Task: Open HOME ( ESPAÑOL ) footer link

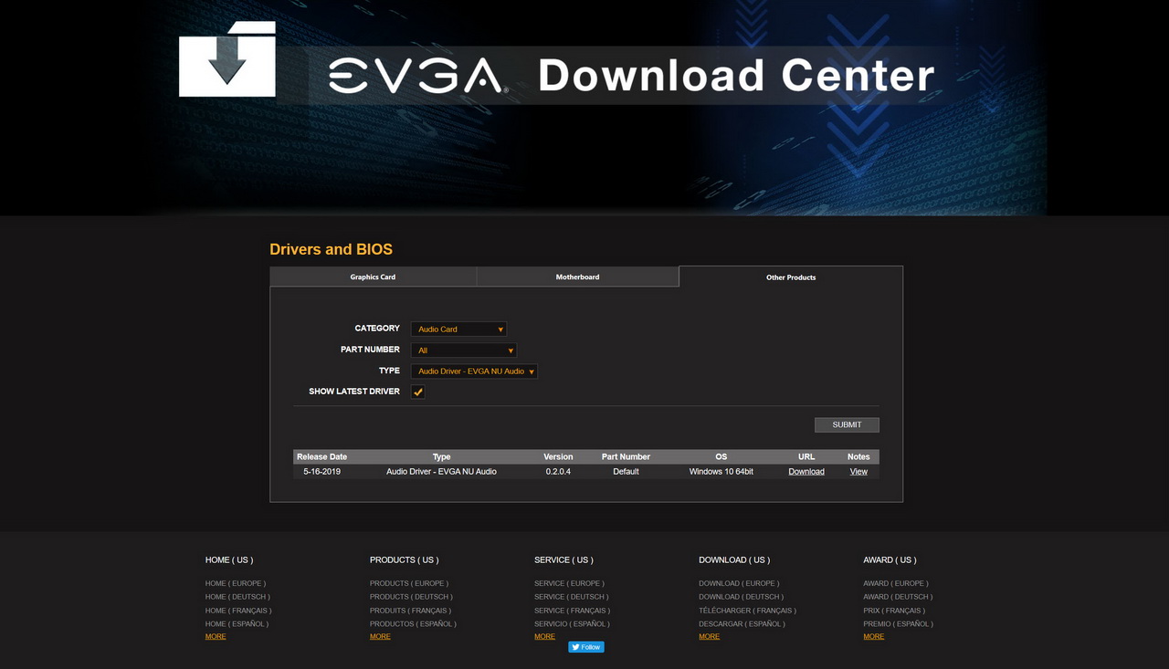Action: (237, 624)
